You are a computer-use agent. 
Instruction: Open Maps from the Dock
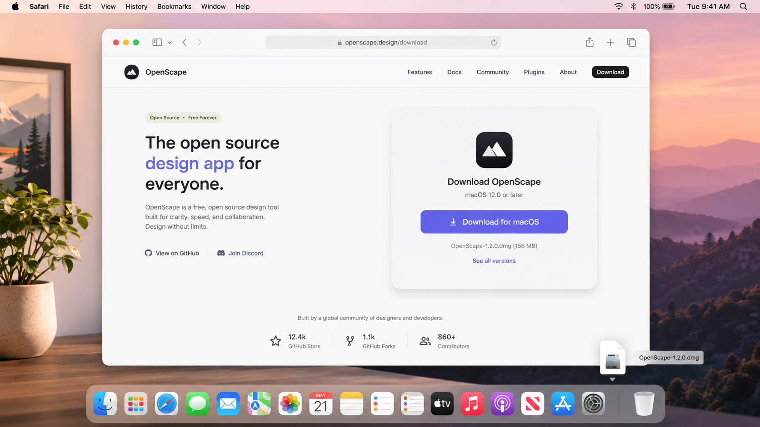259,403
